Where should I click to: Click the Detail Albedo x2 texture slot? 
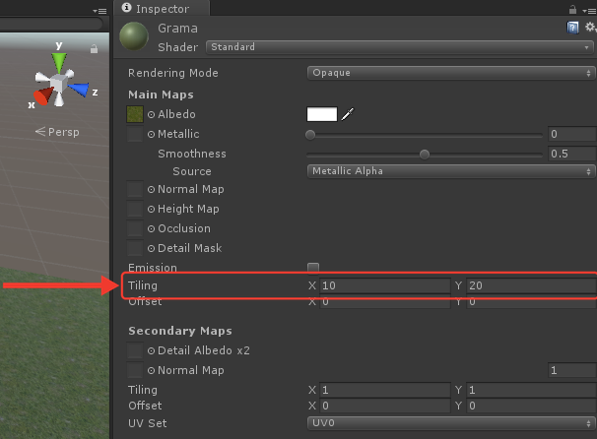135,350
